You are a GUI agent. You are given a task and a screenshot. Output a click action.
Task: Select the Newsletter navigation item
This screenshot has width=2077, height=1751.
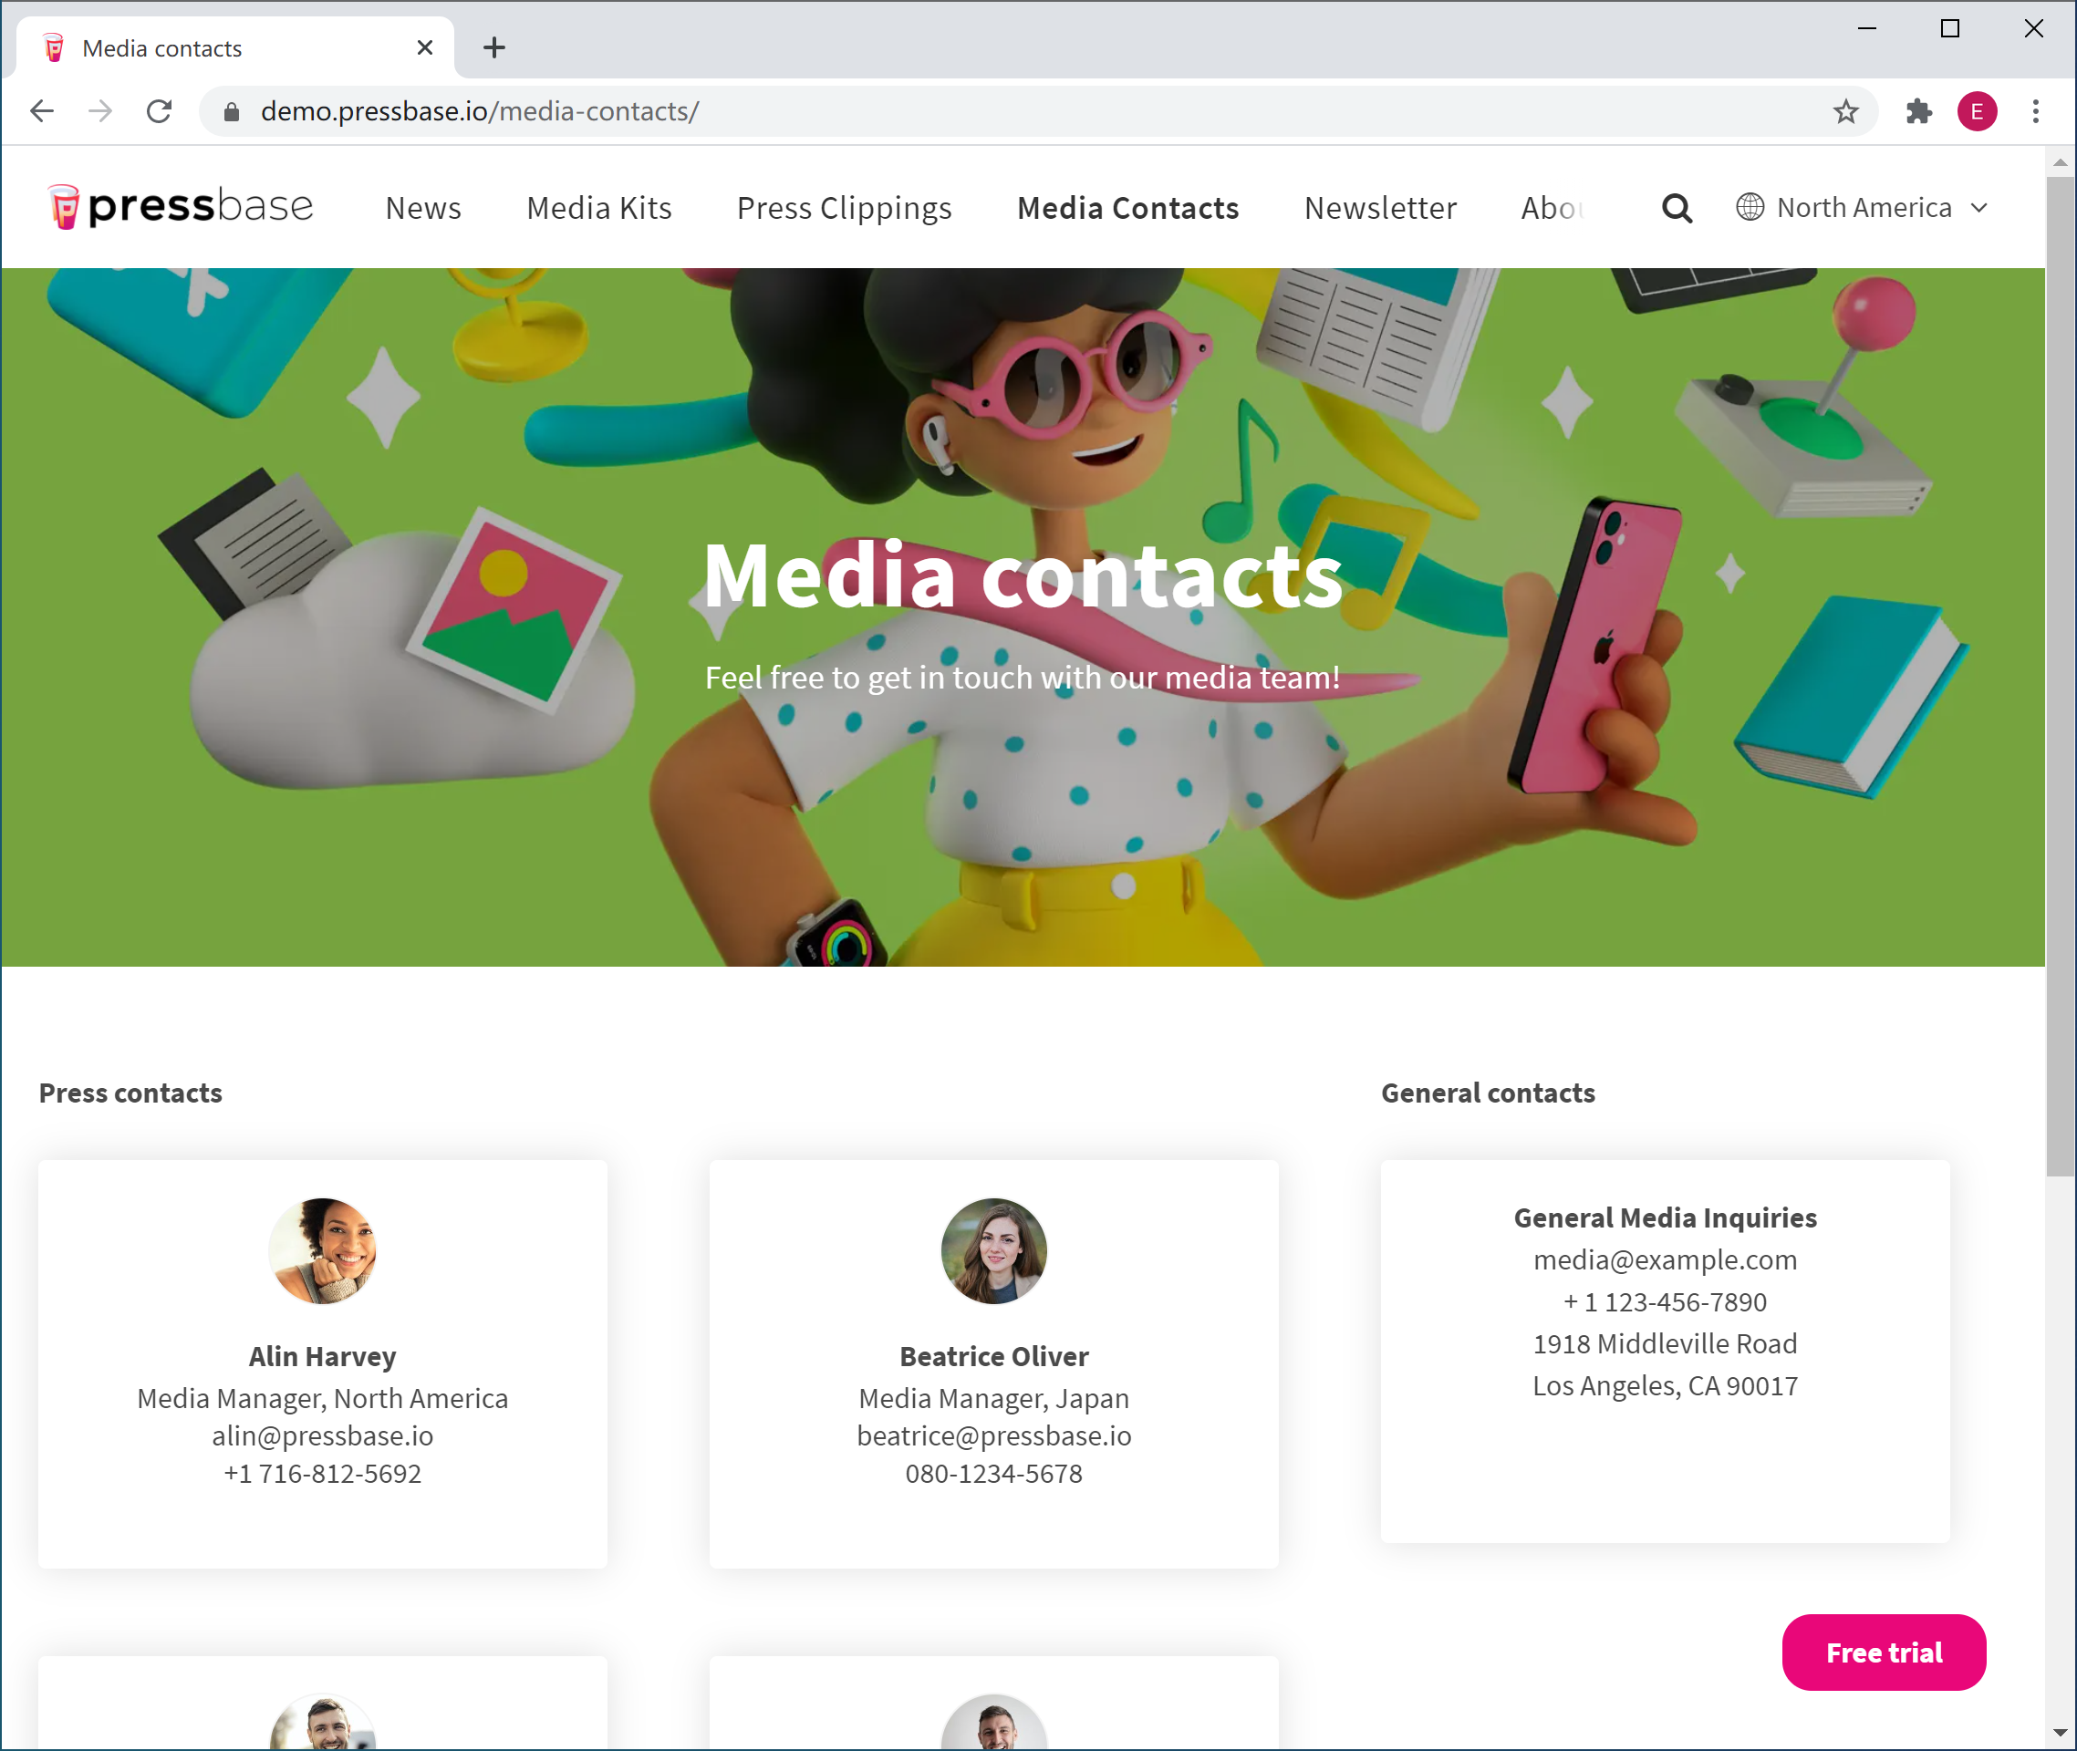pyautogui.click(x=1380, y=209)
